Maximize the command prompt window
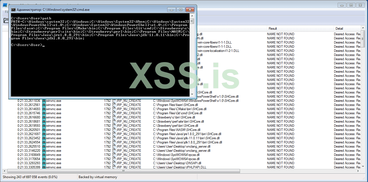368x182 pixels. click(x=181, y=9)
